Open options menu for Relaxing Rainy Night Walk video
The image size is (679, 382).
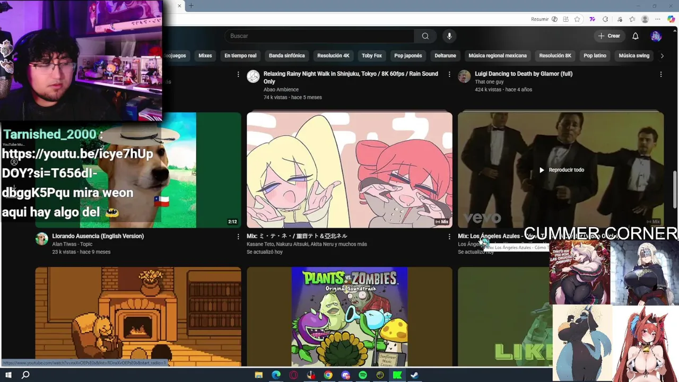pos(449,74)
